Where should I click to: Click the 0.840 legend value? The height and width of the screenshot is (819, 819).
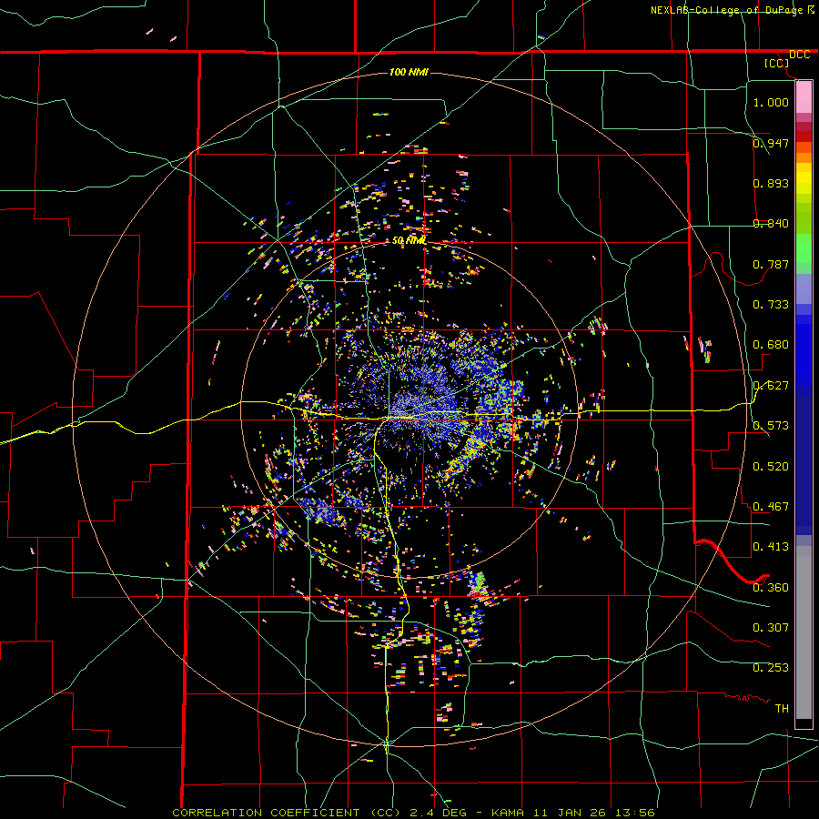771,224
